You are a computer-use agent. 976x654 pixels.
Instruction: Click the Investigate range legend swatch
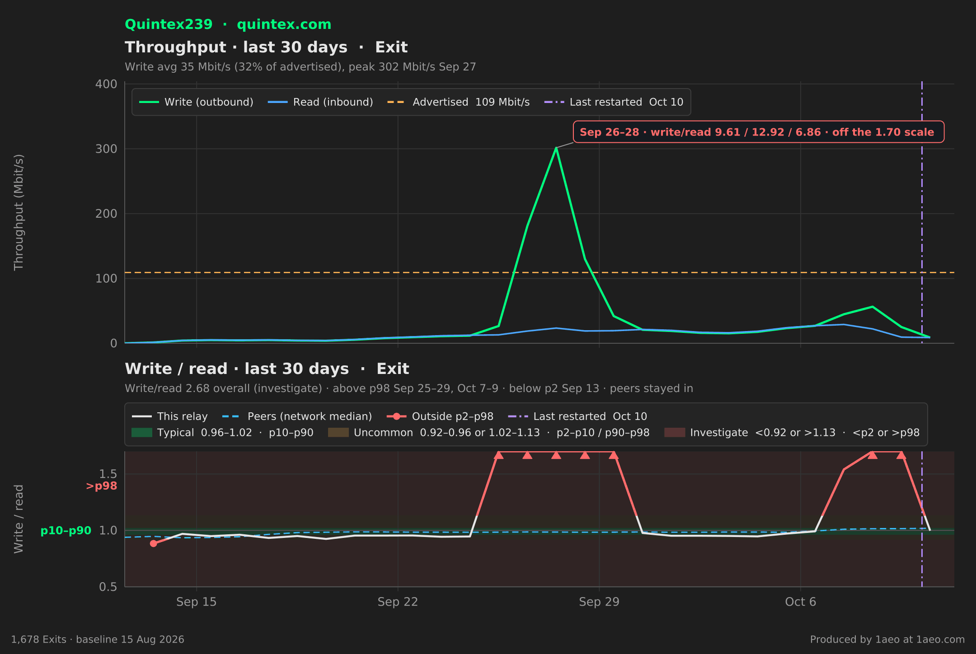[675, 433]
